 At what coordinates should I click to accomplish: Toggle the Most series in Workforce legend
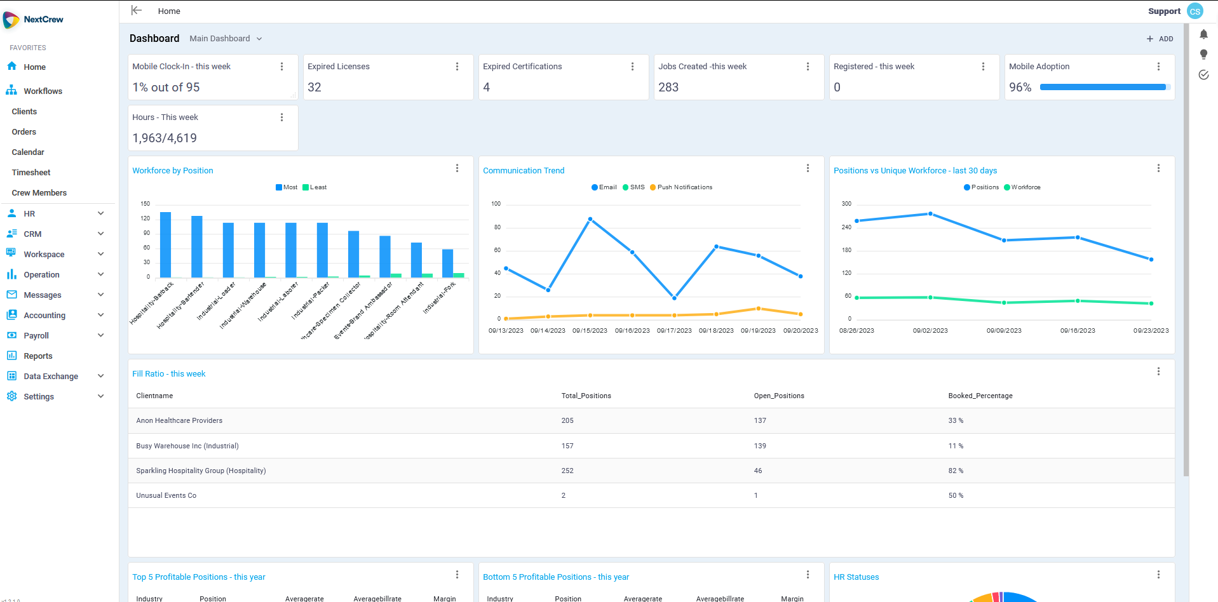287,187
